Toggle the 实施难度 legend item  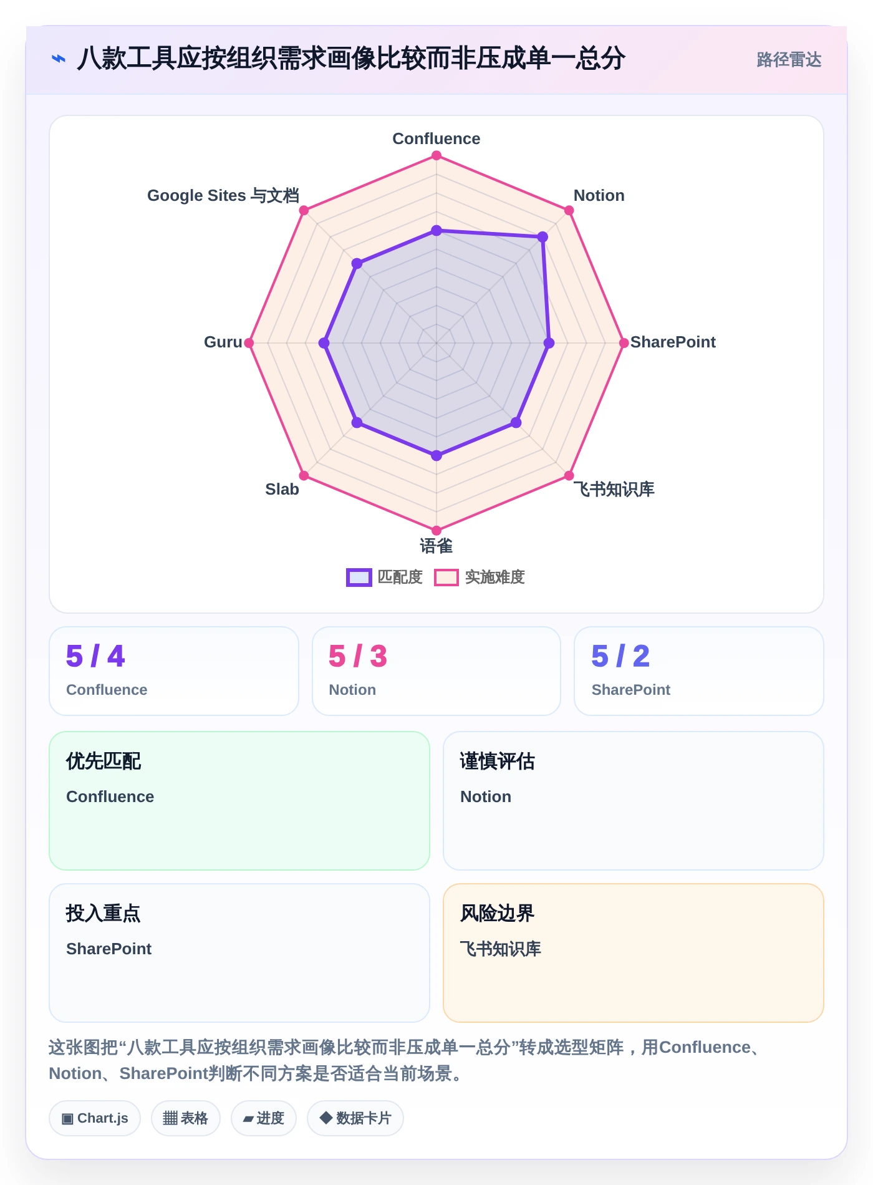tap(480, 578)
